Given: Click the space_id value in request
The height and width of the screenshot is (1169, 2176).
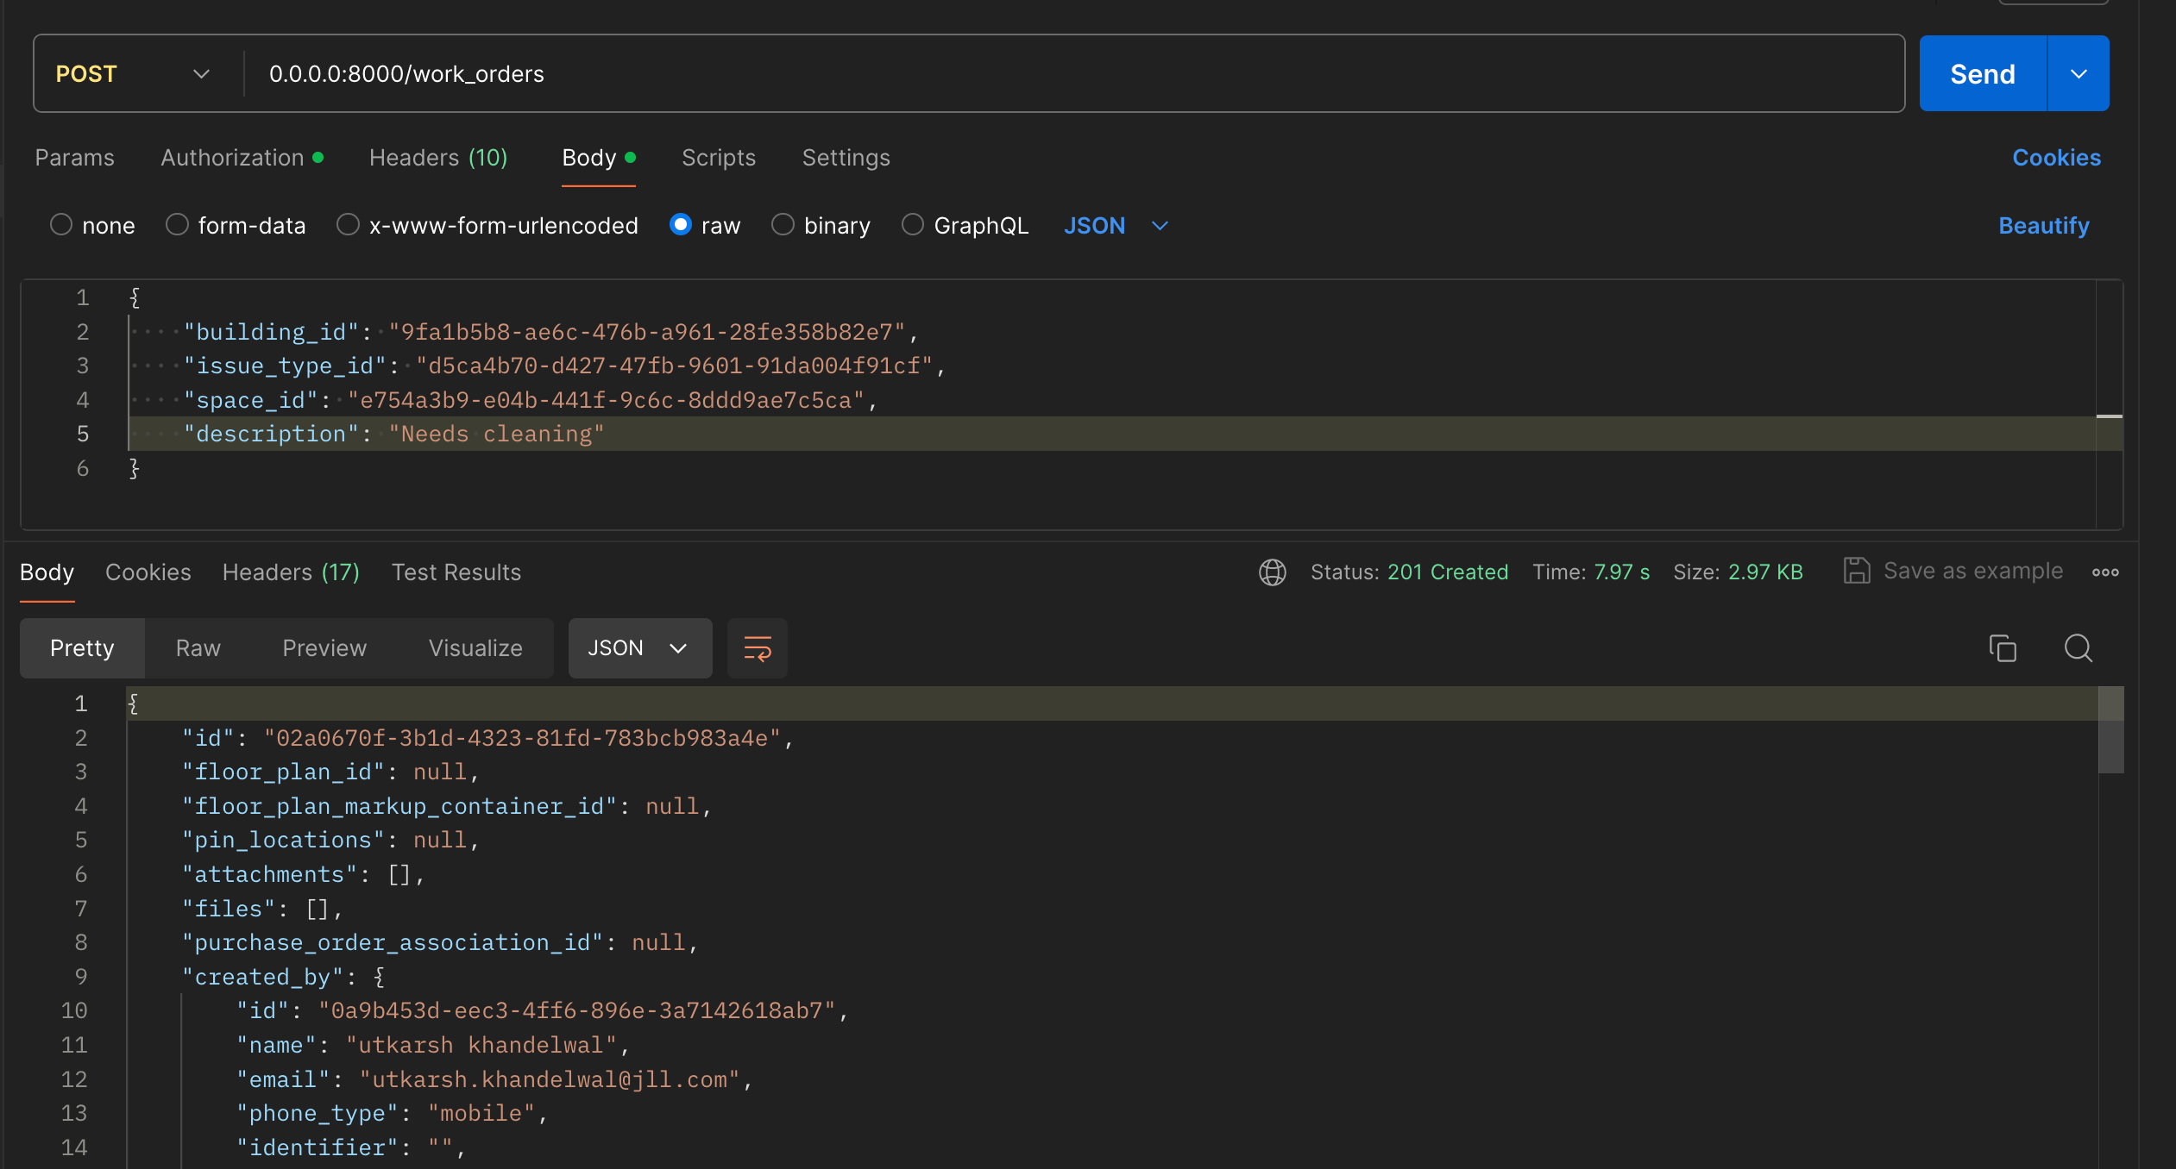Looking at the screenshot, I should pos(607,401).
